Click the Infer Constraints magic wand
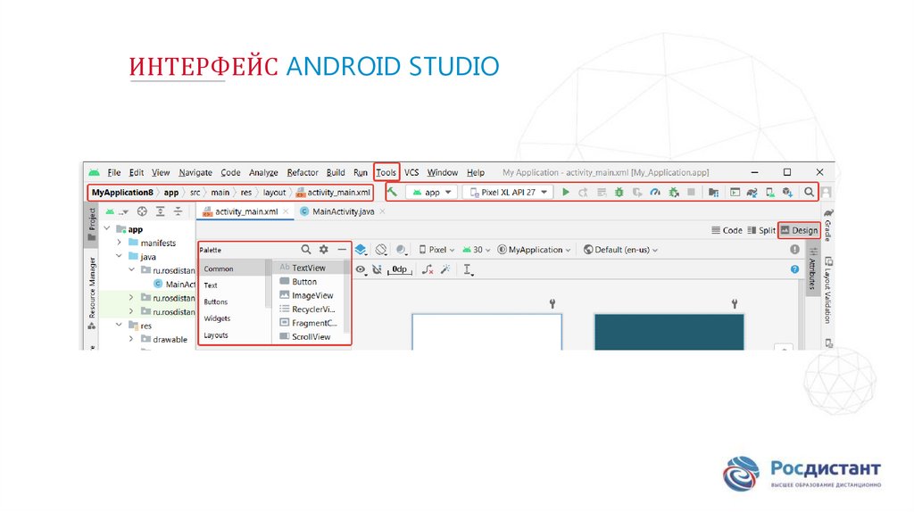 point(445,268)
